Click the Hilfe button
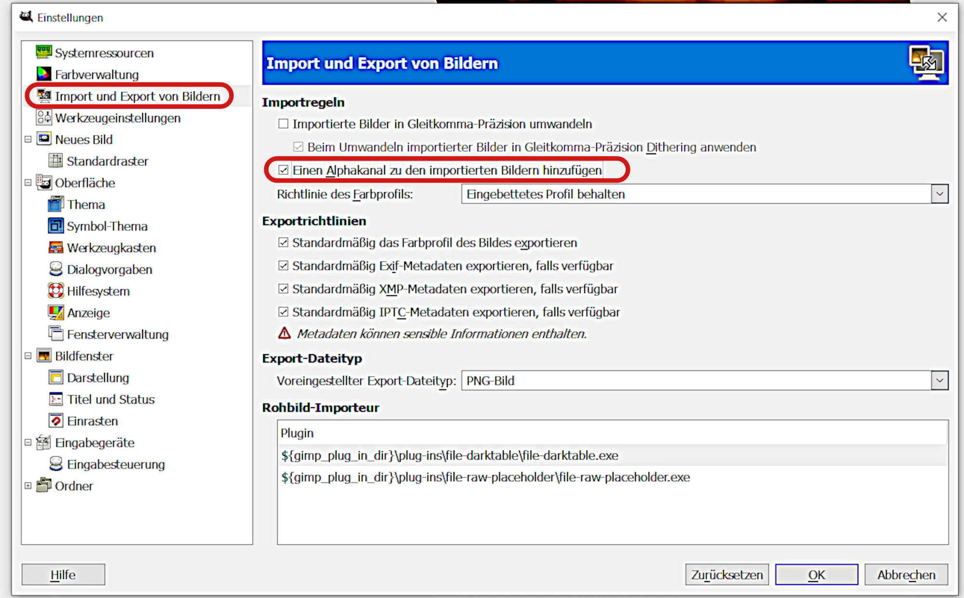The image size is (964, 598). click(63, 574)
